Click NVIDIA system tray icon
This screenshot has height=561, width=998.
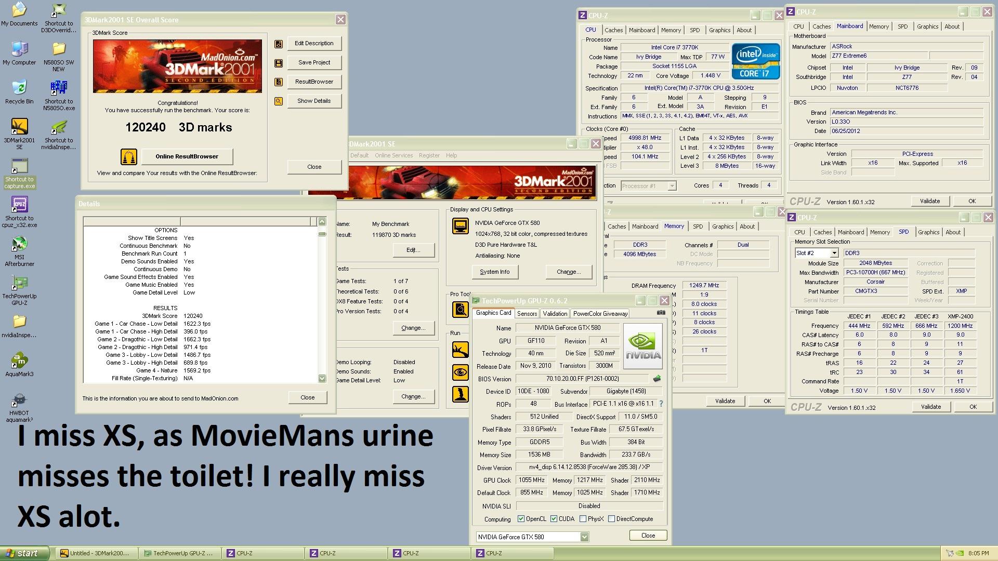click(960, 553)
